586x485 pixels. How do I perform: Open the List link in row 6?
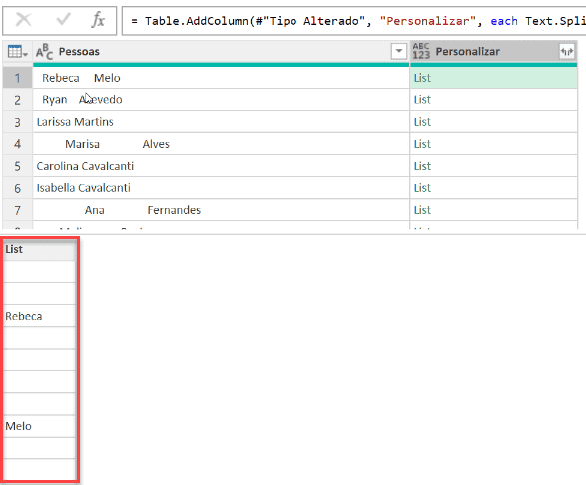tap(422, 188)
